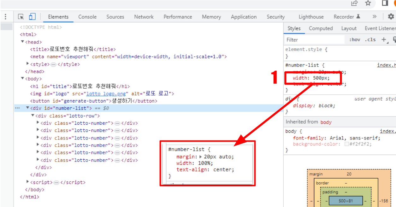Collapse the body element node

[x=22, y=79]
